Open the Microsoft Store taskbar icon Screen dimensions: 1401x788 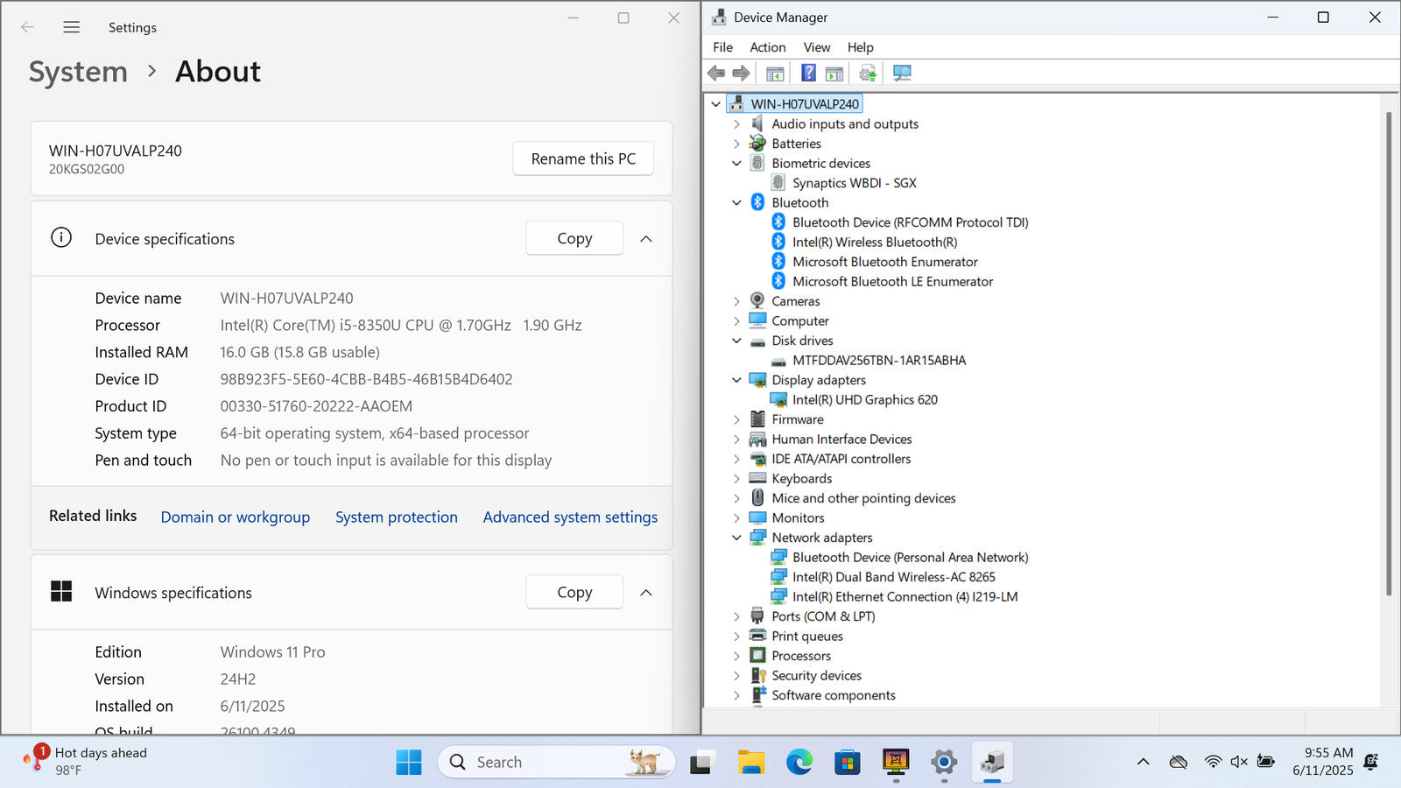pos(847,763)
